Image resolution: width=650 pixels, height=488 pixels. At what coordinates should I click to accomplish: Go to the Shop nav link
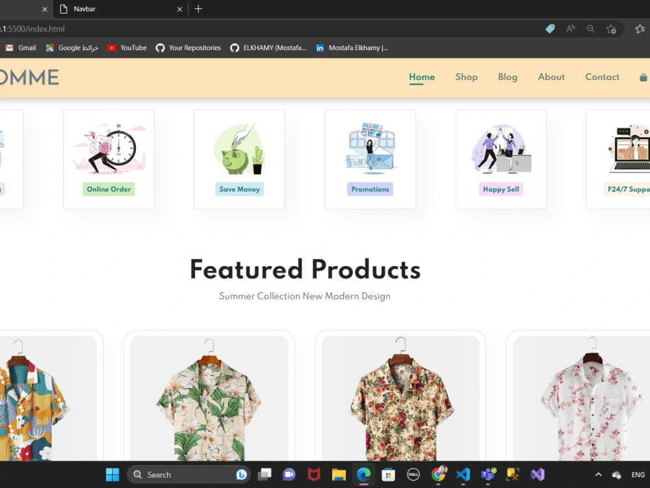click(x=466, y=77)
